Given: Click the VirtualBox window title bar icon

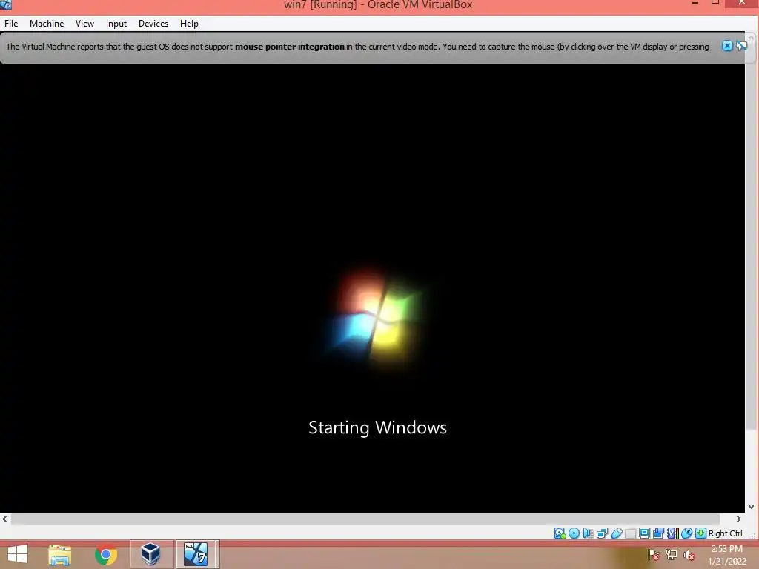Looking at the screenshot, I should coord(6,4).
